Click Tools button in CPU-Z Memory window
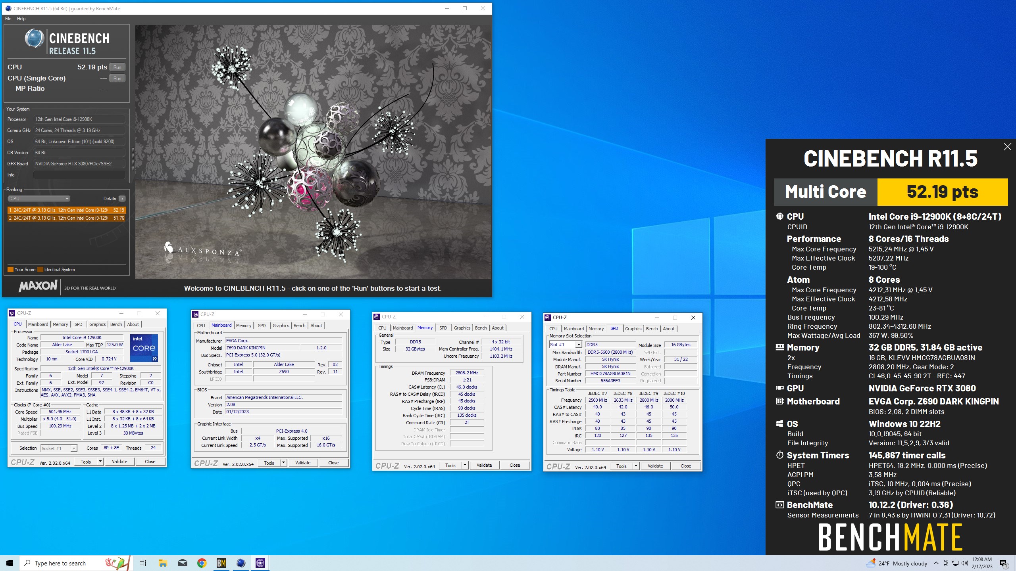 point(450,466)
